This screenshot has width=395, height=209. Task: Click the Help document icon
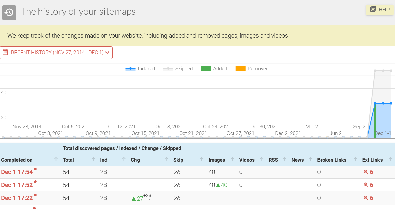point(373,9)
